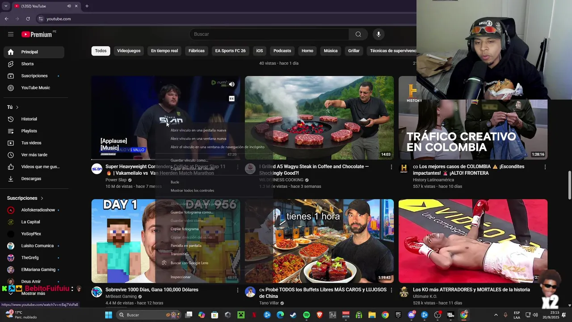Viewport: 572px width, 322px height.
Task: Click the magnifier search button
Action: coord(358,34)
